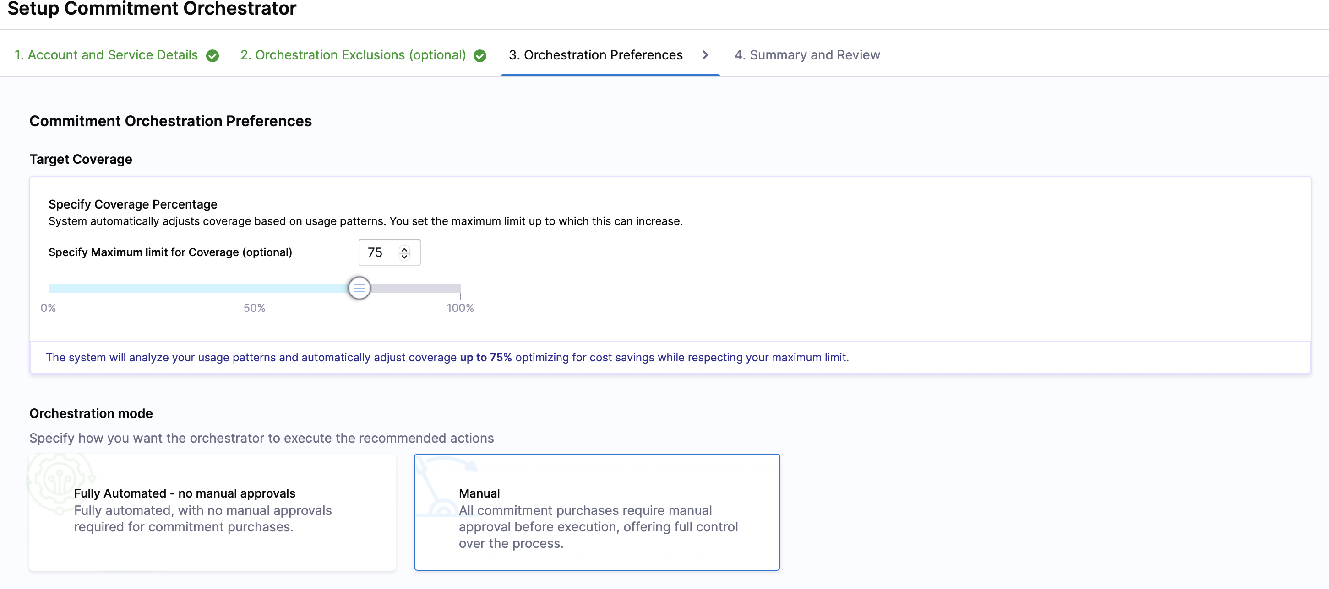Go to Orchestration Exclusions step
1329x589 pixels.
pos(353,55)
